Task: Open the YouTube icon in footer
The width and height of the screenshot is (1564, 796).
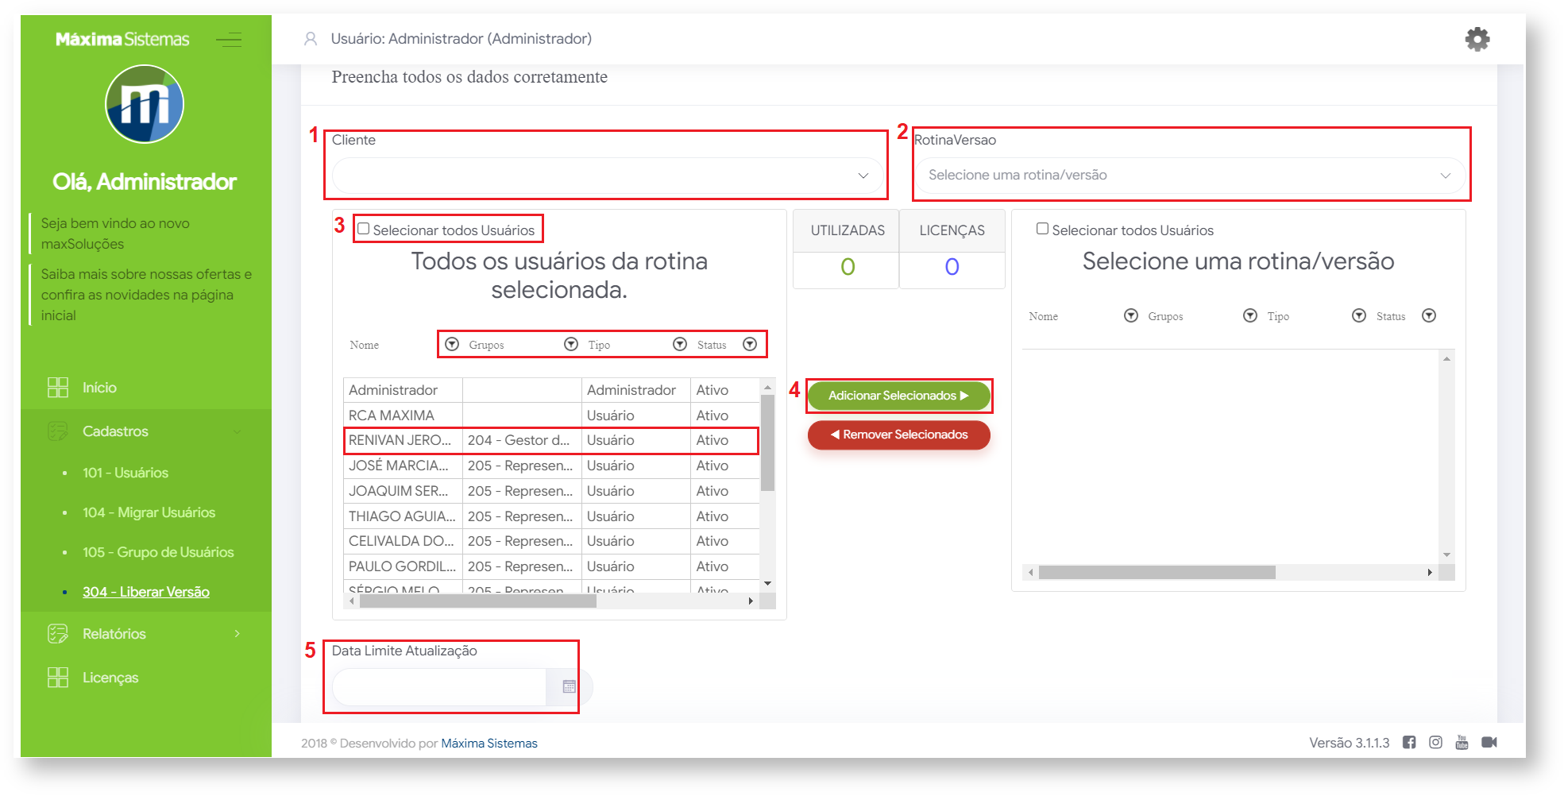Action: pyautogui.click(x=1462, y=742)
